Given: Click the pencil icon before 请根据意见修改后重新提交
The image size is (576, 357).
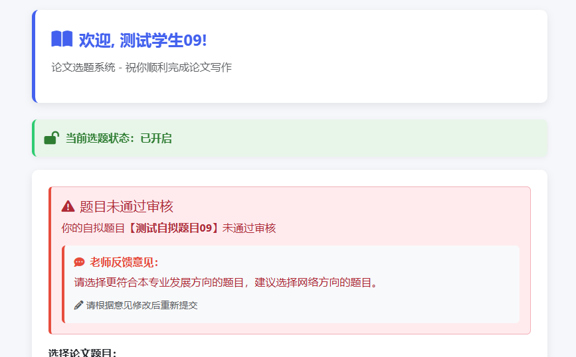Looking at the screenshot, I should point(78,305).
